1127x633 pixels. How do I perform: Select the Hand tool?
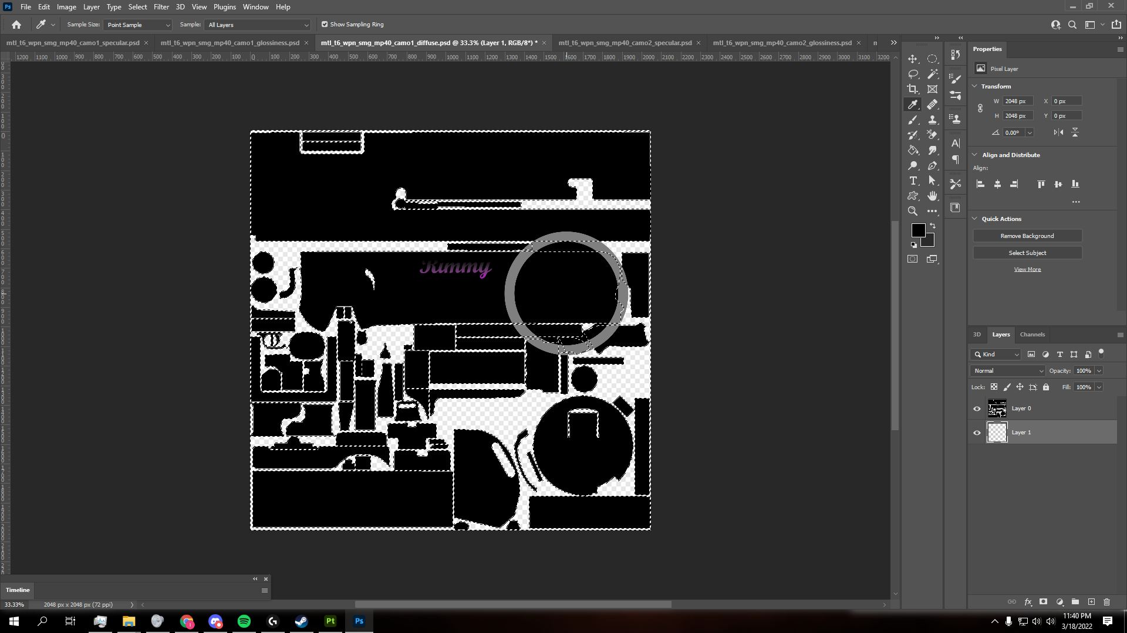[x=932, y=196]
